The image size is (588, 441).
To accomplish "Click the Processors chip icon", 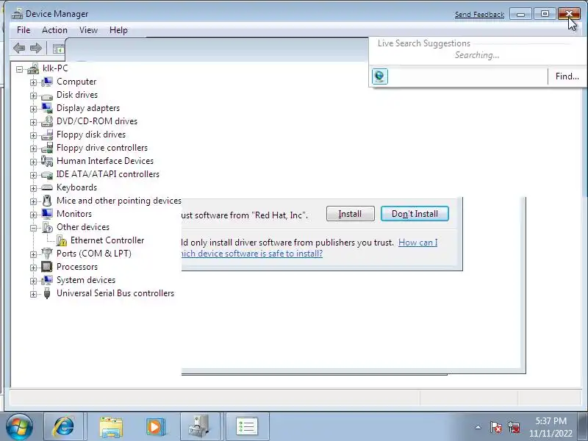I will pyautogui.click(x=47, y=267).
